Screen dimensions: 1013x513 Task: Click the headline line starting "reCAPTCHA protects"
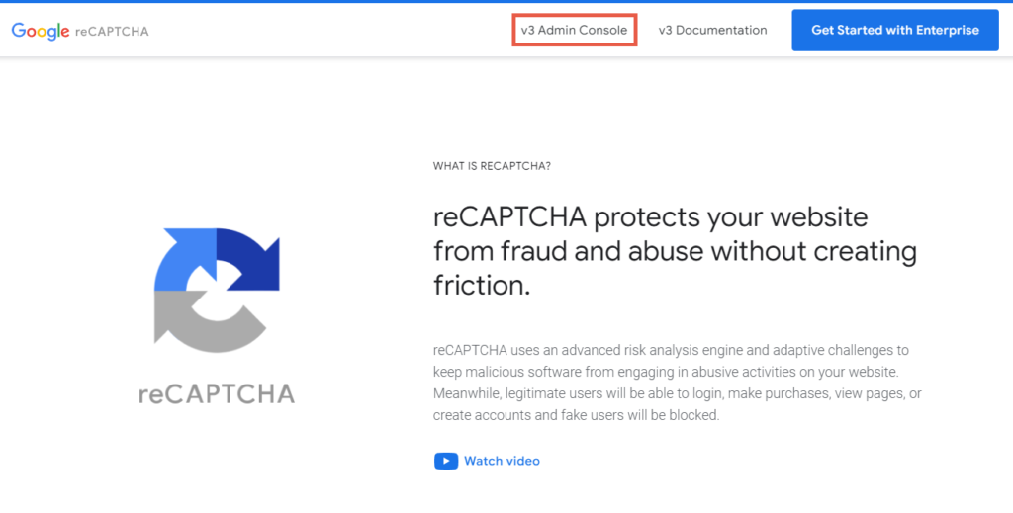tap(651, 217)
